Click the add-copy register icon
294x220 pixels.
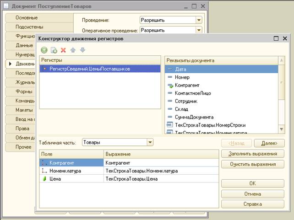point(54,50)
